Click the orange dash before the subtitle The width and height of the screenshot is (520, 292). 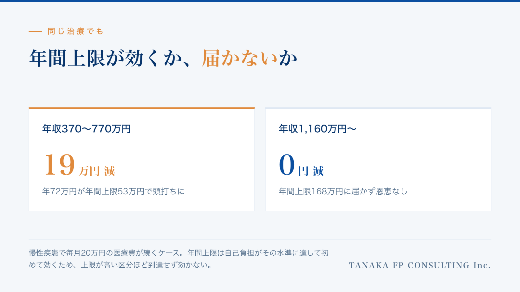point(35,31)
